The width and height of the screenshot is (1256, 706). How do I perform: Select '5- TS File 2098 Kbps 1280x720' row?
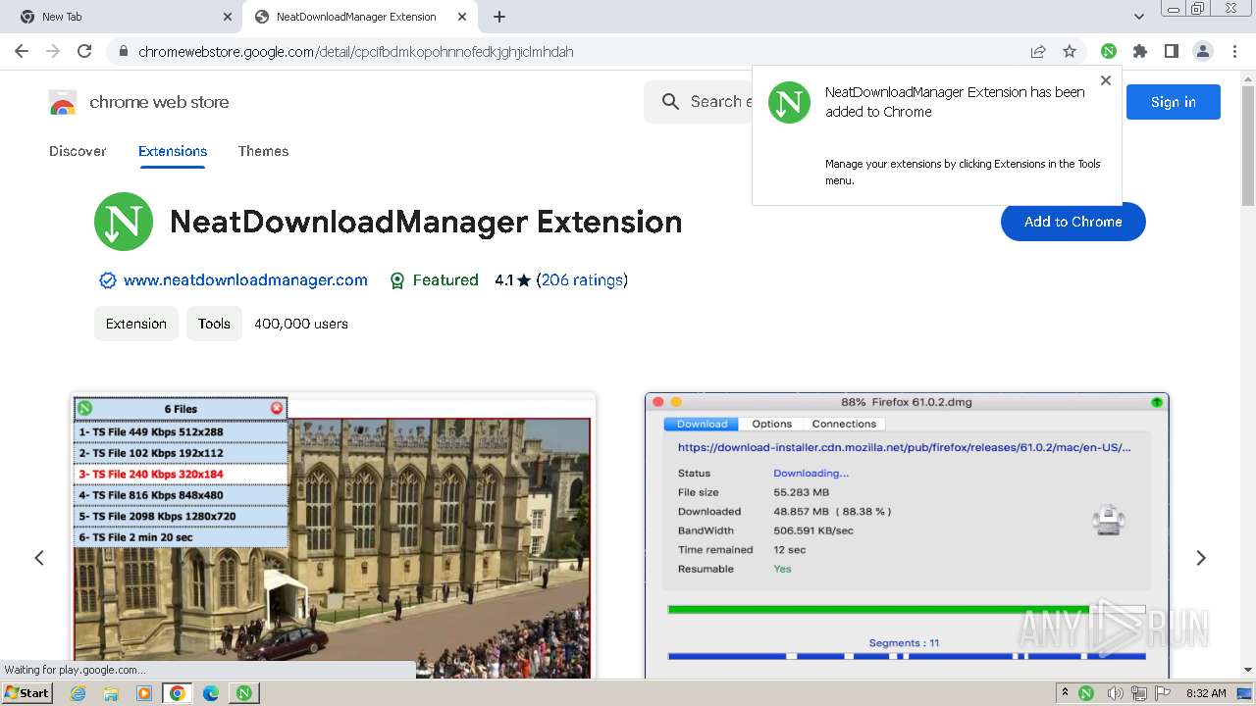181,516
